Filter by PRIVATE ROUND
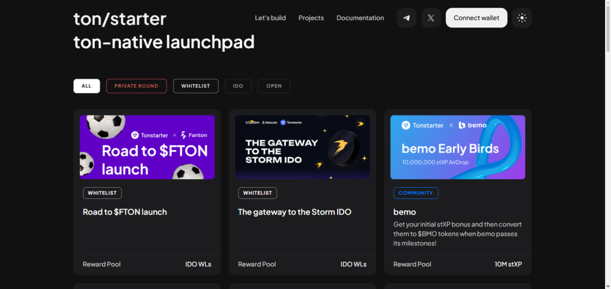Image resolution: width=611 pixels, height=289 pixels. (137, 86)
